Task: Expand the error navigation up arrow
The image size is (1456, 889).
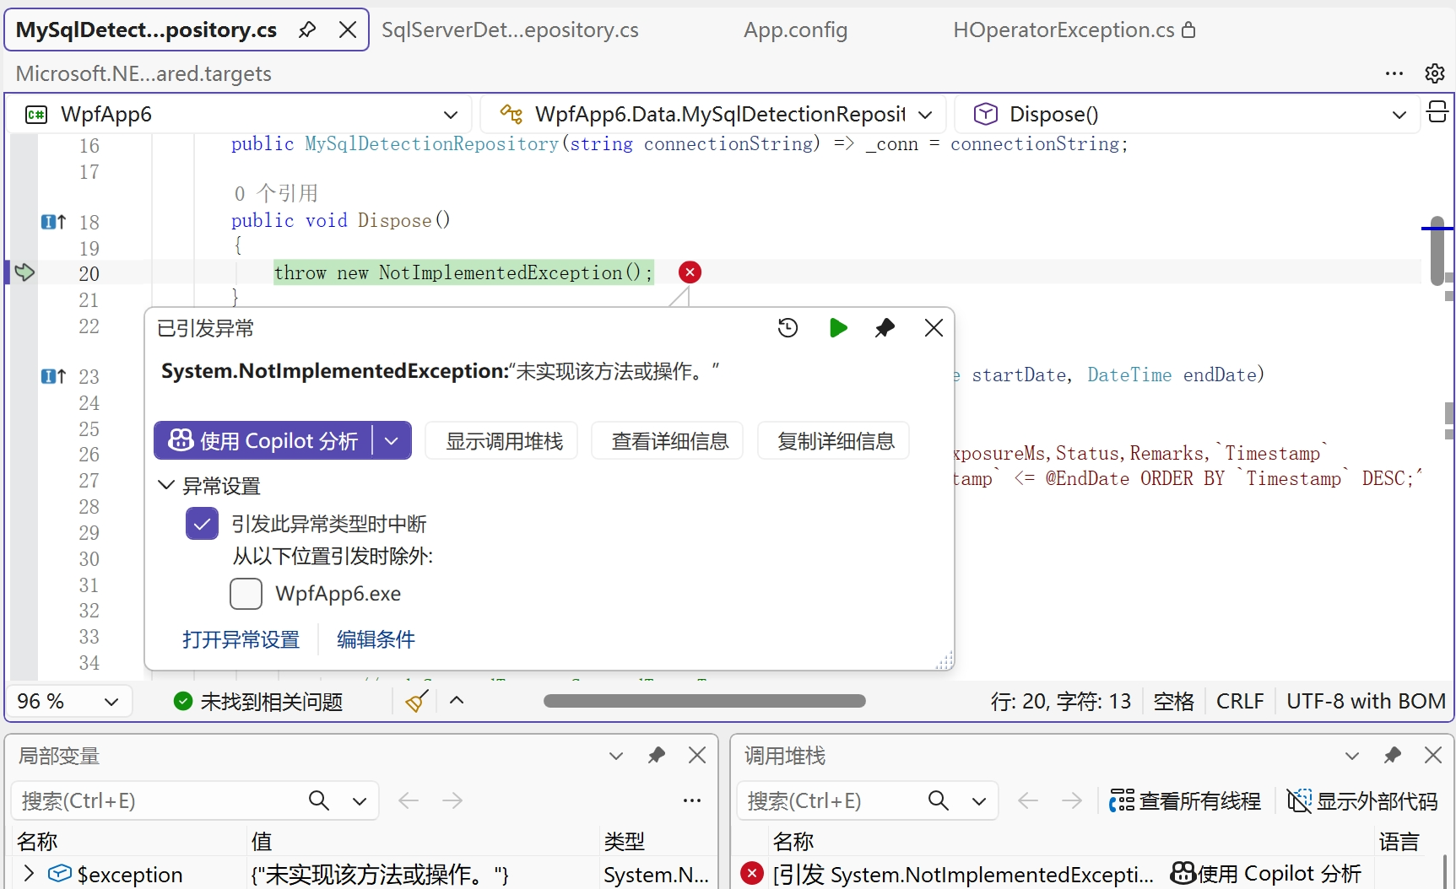Action: click(x=457, y=701)
